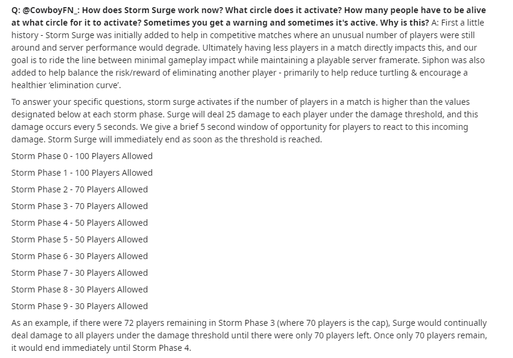Click the paragraph beginning "As an example"
This screenshot has width=513, height=358.
[x=238, y=323]
